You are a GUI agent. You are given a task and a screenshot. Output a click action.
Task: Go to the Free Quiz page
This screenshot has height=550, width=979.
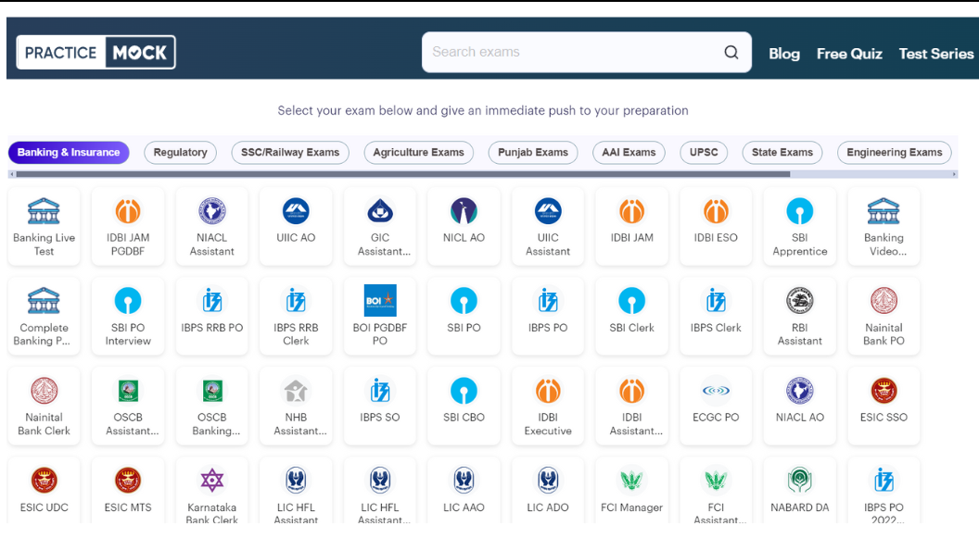pyautogui.click(x=849, y=54)
